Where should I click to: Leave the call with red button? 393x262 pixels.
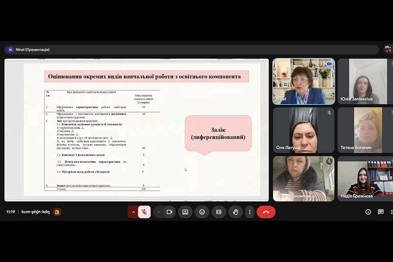pyautogui.click(x=266, y=212)
